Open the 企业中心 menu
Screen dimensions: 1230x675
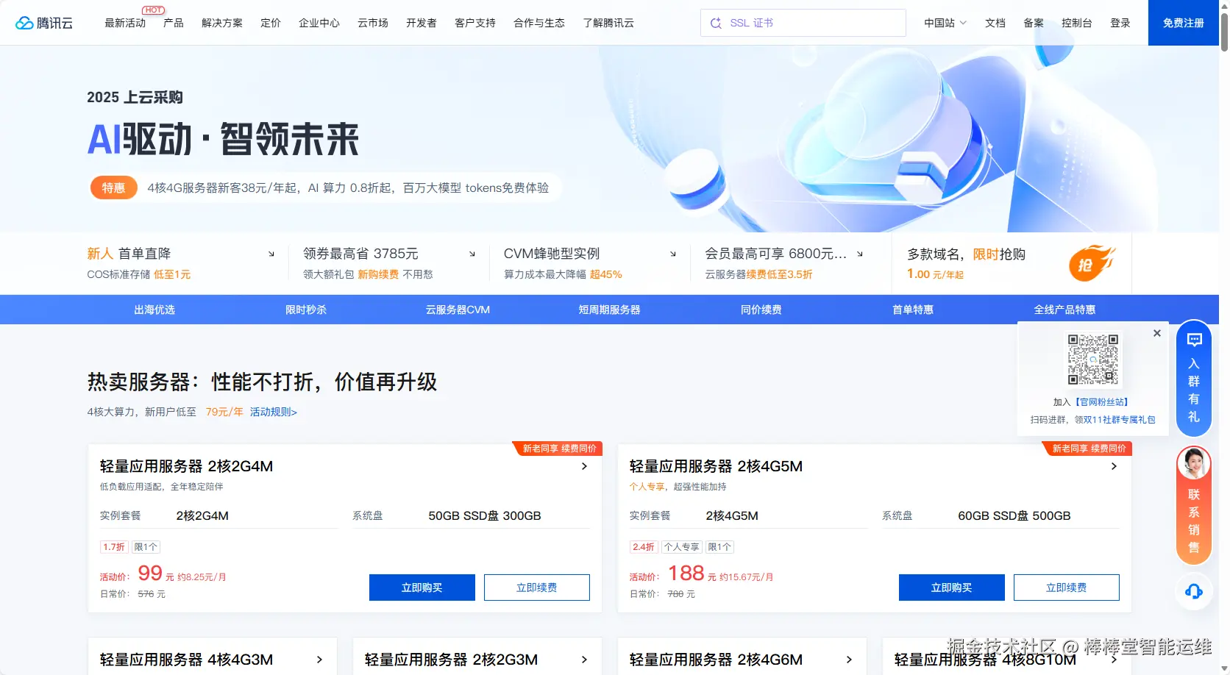tap(319, 23)
